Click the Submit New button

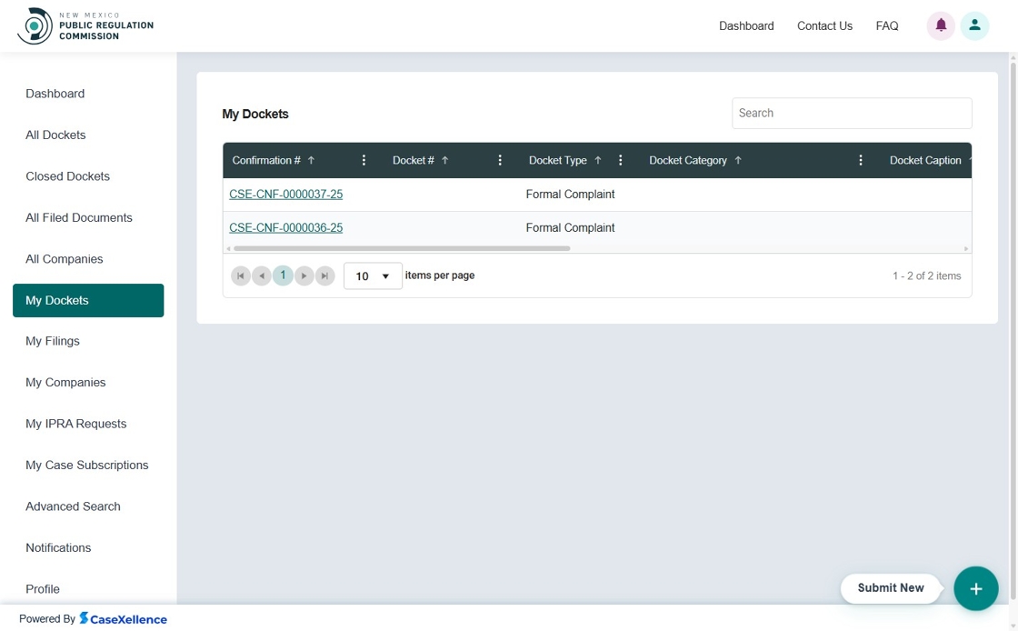point(891,588)
